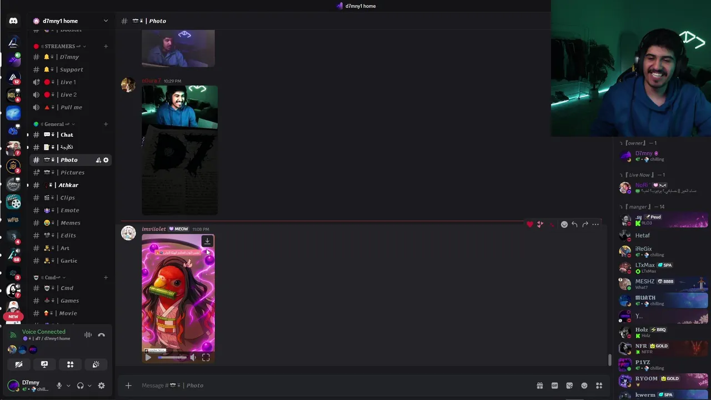This screenshot has height=400, width=711.
Task: Start an activity in voice panel
Action: [x=70, y=364]
